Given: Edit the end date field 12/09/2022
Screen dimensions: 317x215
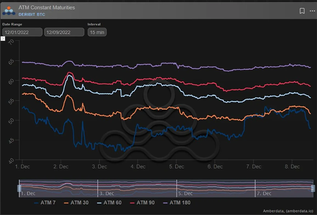Looking at the screenshot, I should (x=64, y=32).
